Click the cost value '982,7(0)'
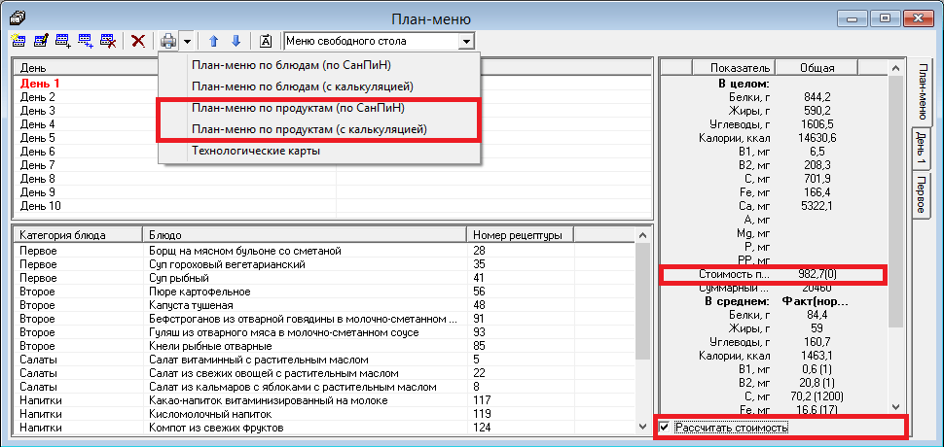The image size is (944, 447). click(x=817, y=275)
